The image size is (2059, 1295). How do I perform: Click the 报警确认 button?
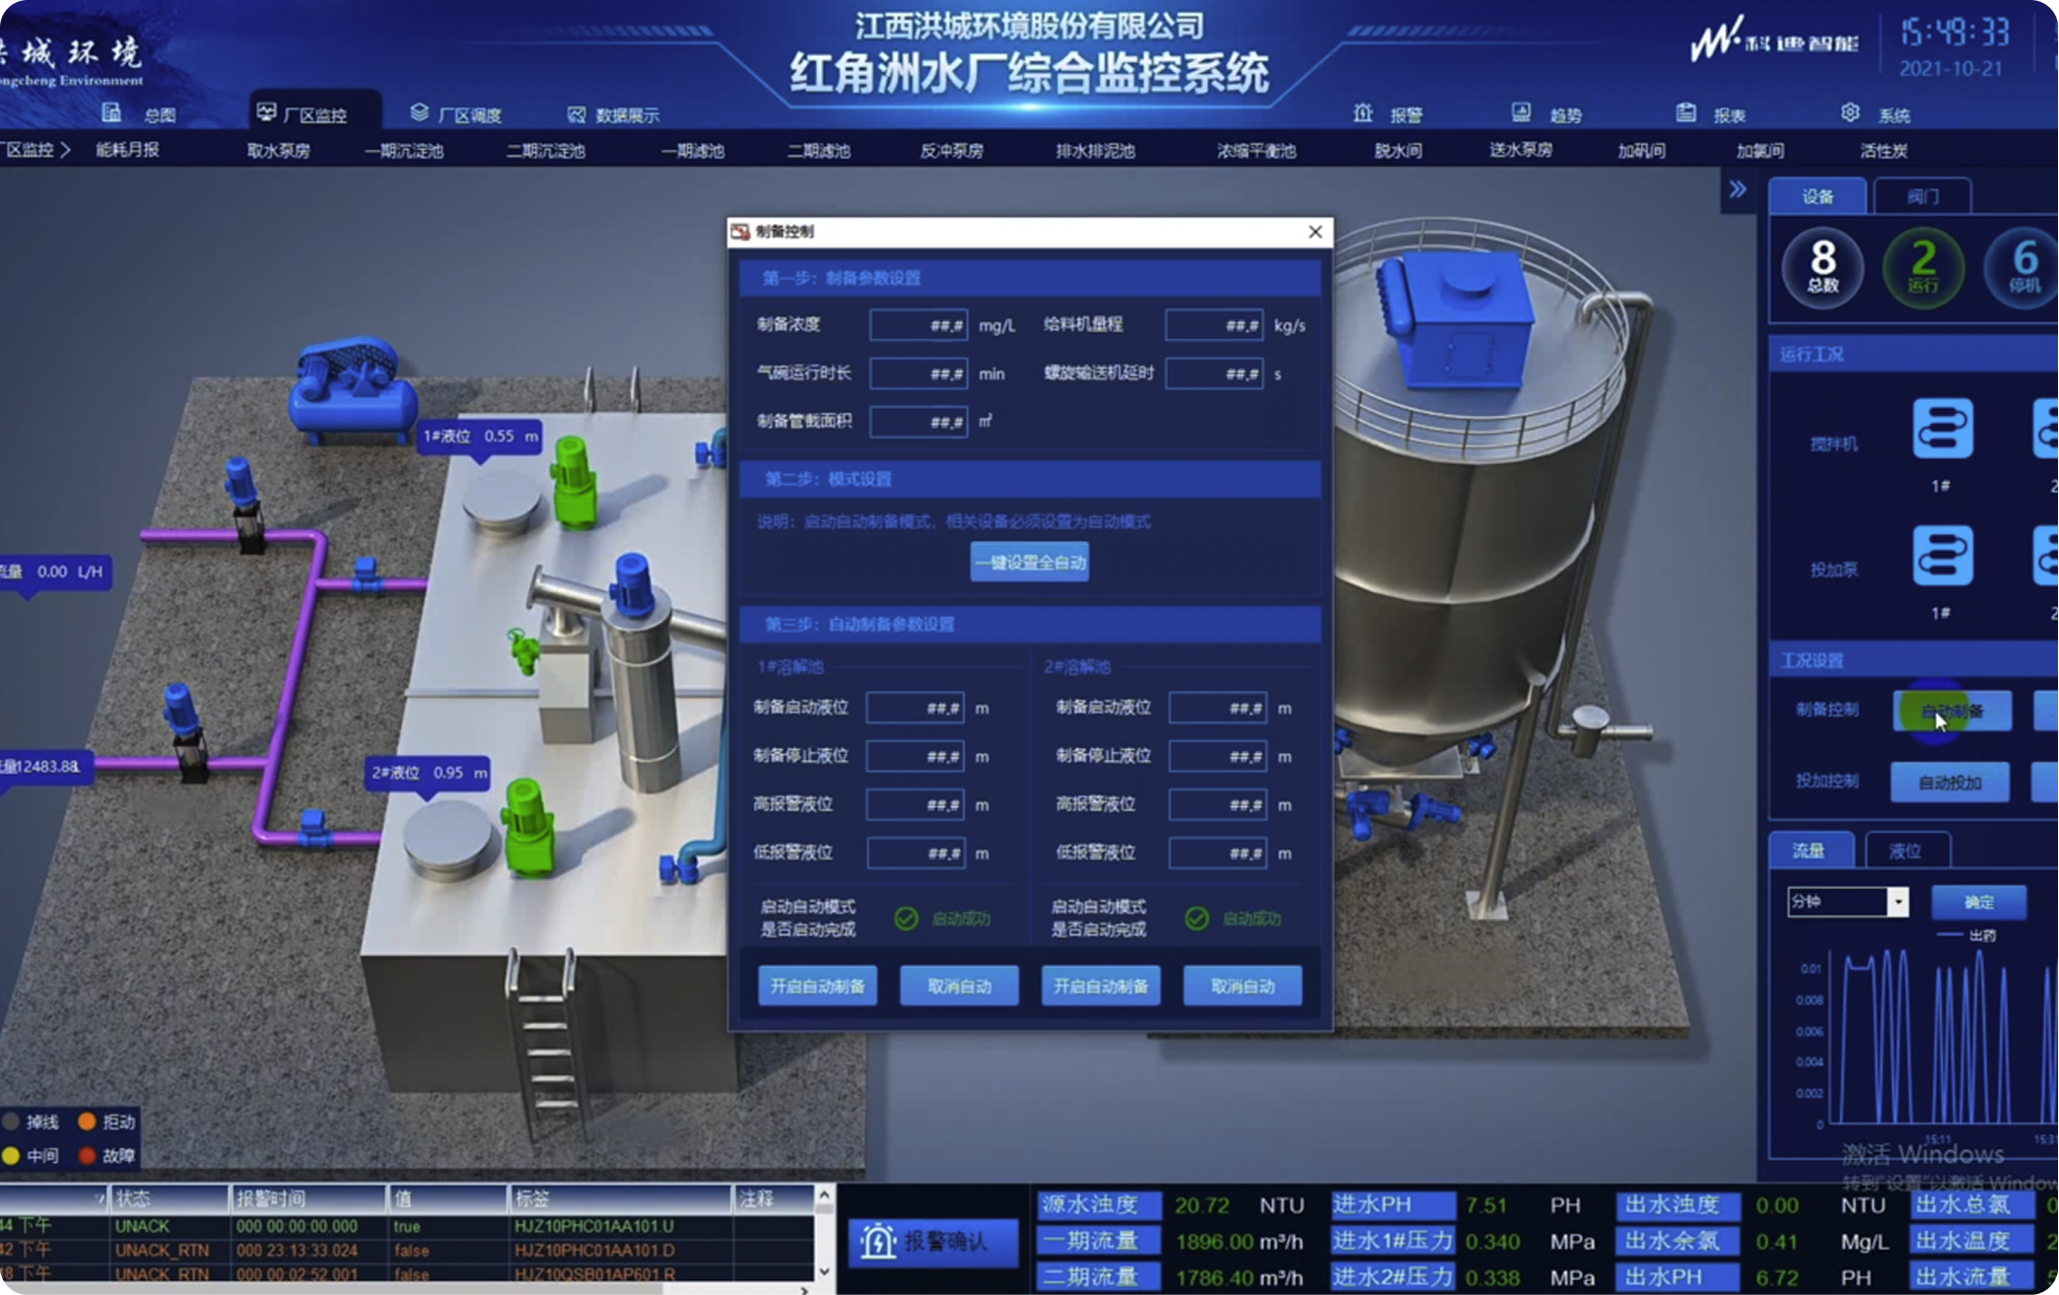point(932,1241)
